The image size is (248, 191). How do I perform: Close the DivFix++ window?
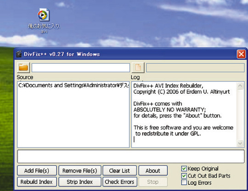[241, 54]
